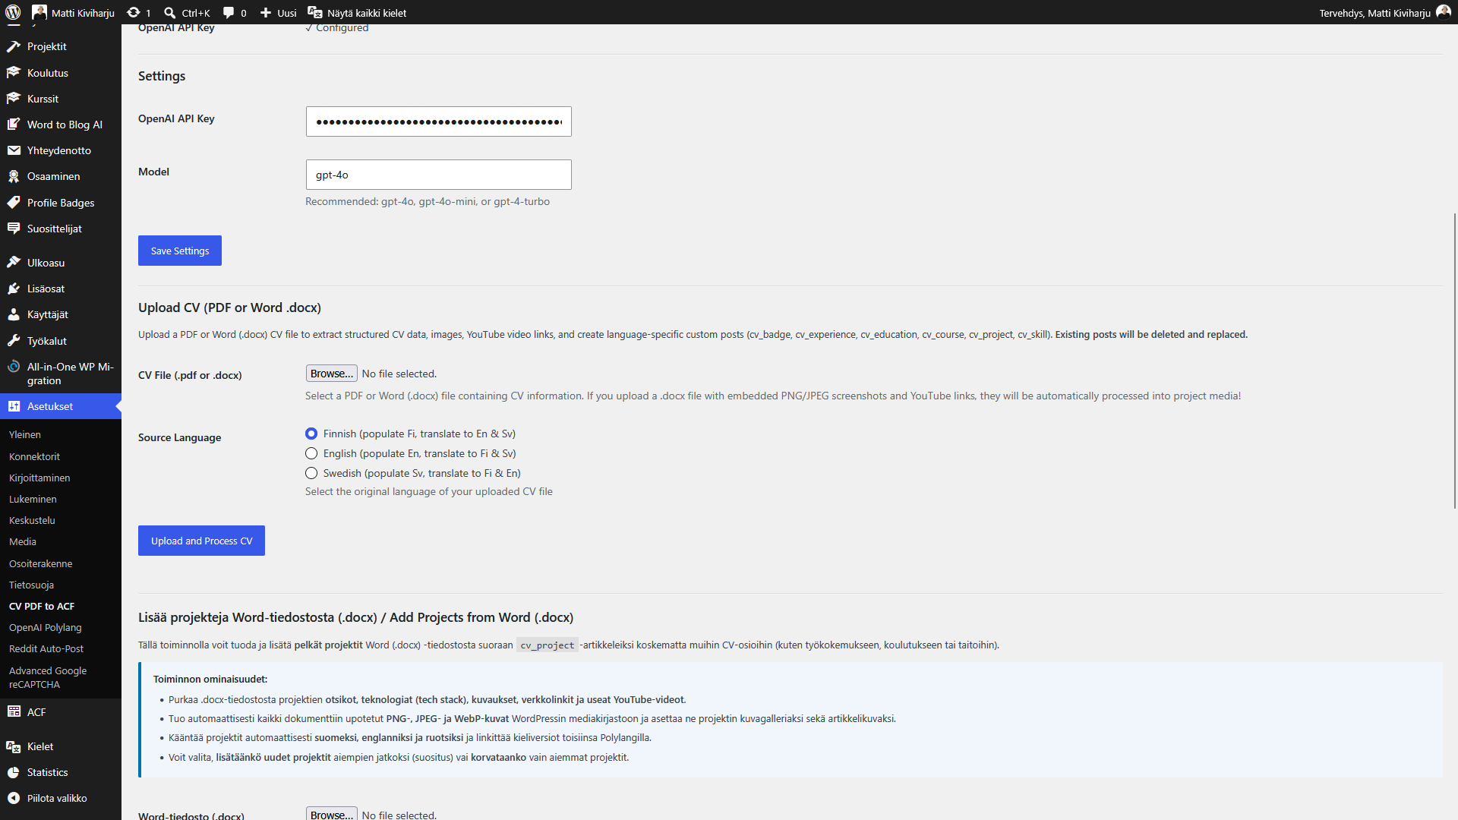Browse for CV File pdf or docx

click(x=332, y=374)
